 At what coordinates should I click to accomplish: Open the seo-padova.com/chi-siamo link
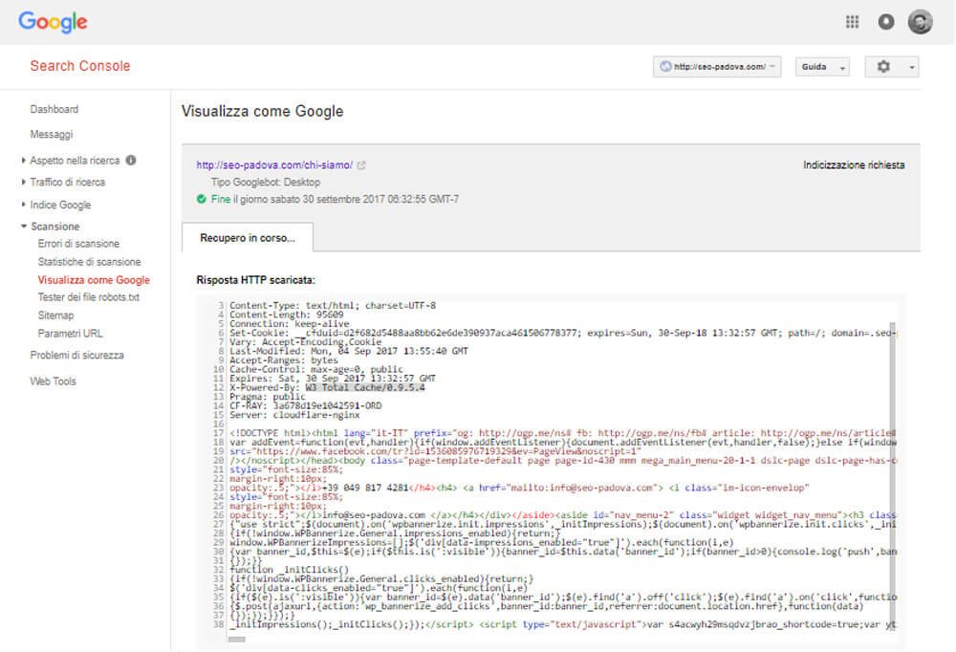(274, 165)
